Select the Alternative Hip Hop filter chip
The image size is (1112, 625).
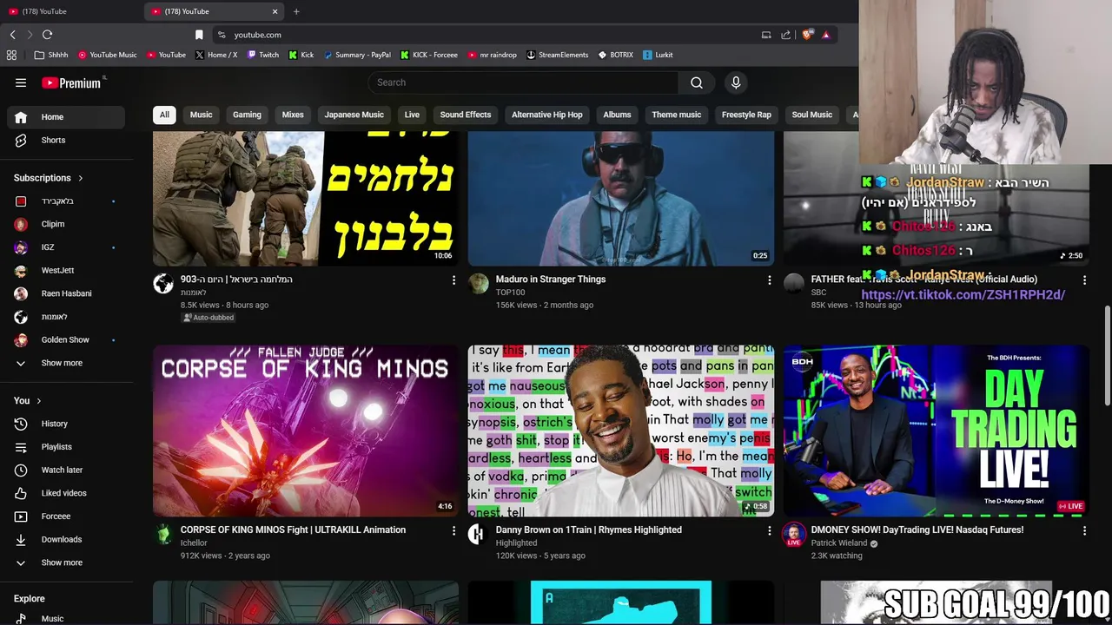click(x=547, y=115)
